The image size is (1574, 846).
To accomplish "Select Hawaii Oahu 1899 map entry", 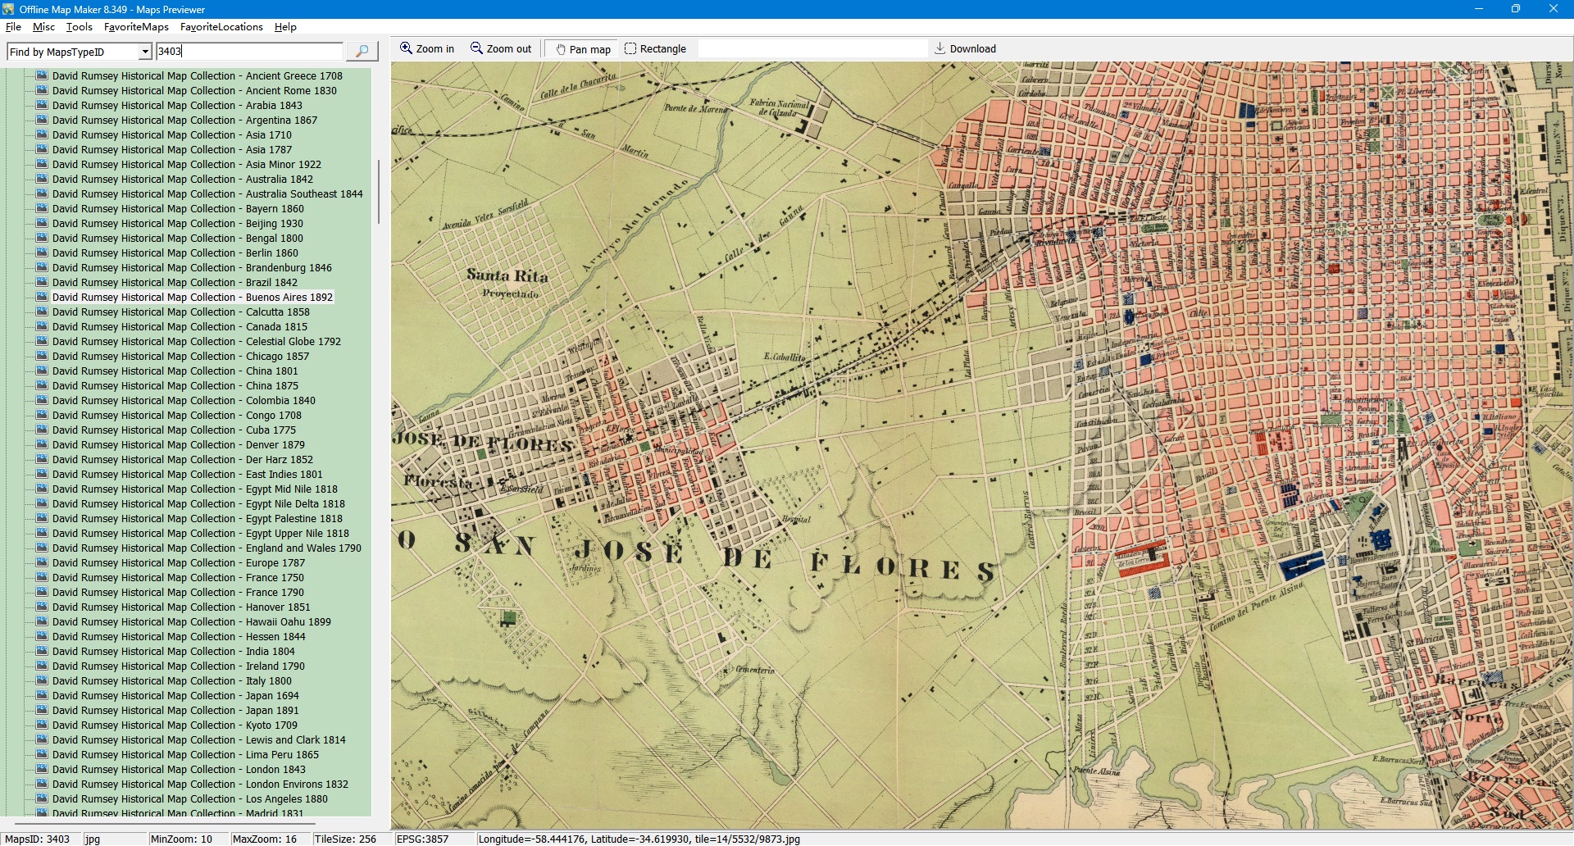I will [191, 622].
